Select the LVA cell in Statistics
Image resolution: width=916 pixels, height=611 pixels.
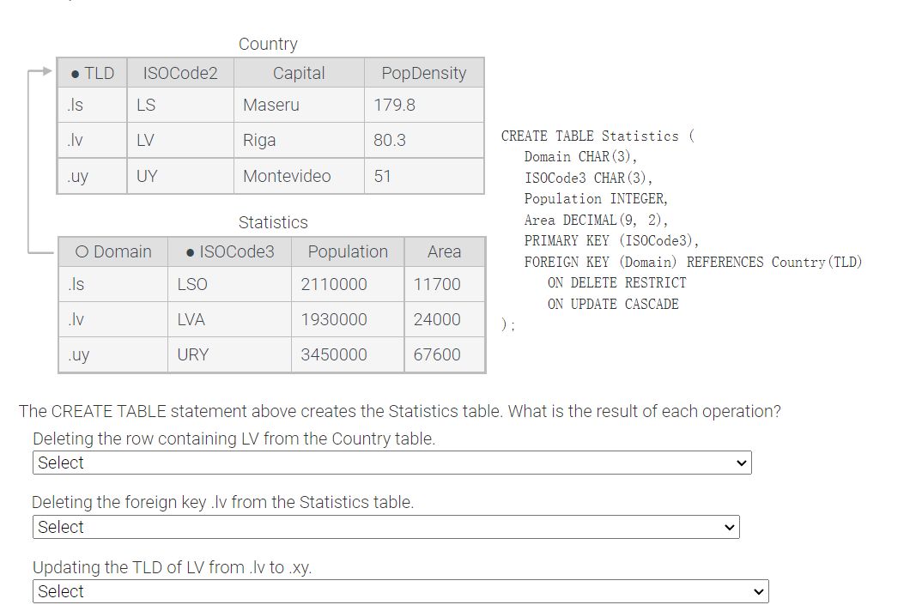tap(198, 319)
